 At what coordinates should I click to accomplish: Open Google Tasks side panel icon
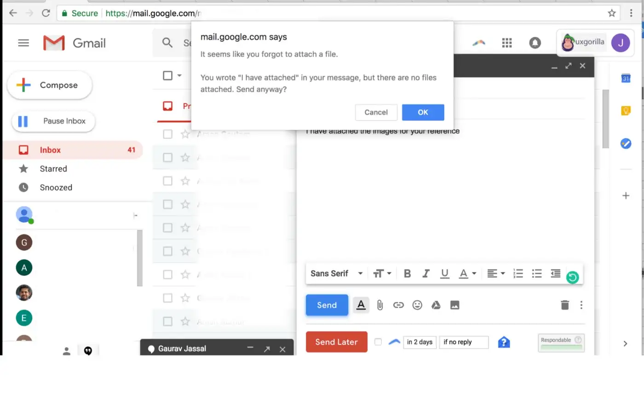tap(626, 143)
